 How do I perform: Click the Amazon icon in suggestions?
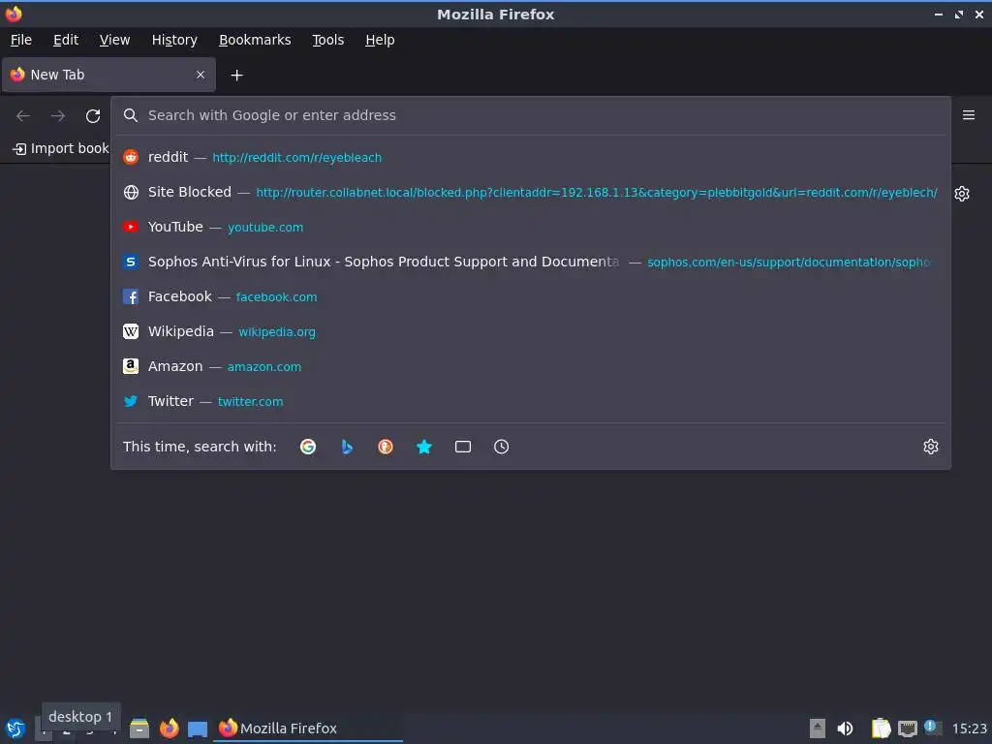click(131, 366)
